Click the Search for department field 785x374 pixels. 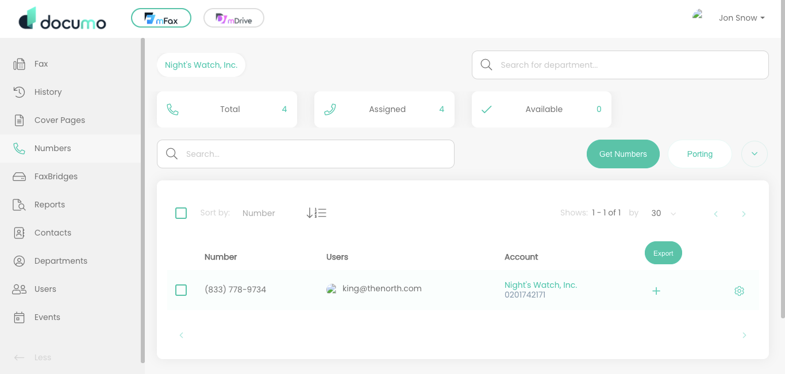click(620, 65)
